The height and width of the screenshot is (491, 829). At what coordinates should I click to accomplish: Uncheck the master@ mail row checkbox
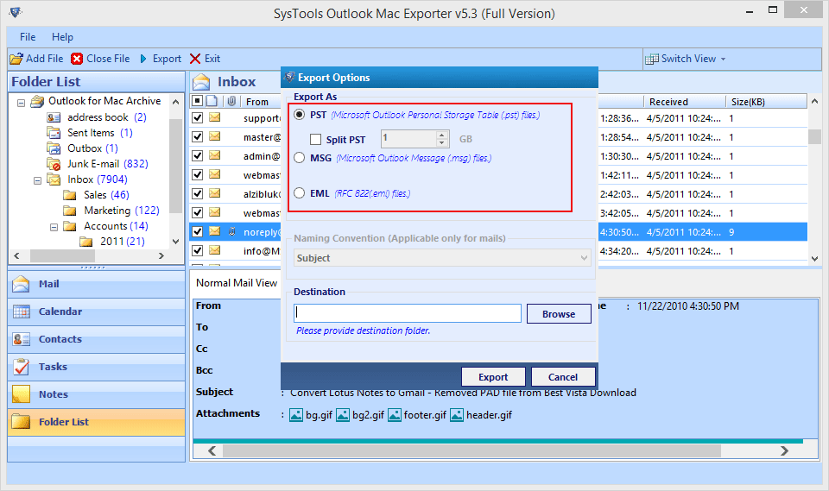(197, 136)
